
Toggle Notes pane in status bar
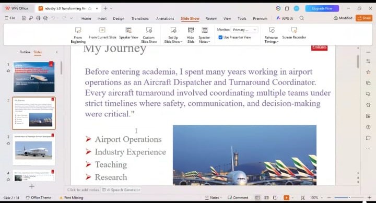point(213,197)
